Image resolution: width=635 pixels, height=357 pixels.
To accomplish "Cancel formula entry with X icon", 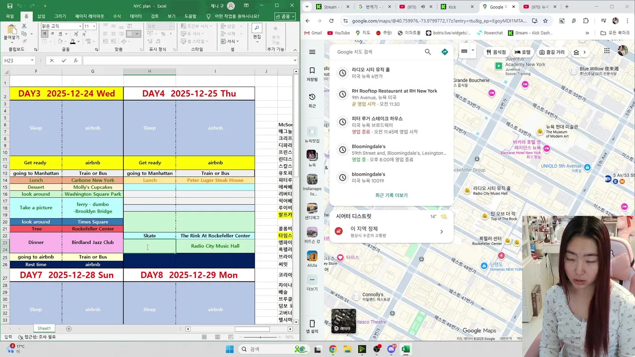I will pyautogui.click(x=52, y=60).
